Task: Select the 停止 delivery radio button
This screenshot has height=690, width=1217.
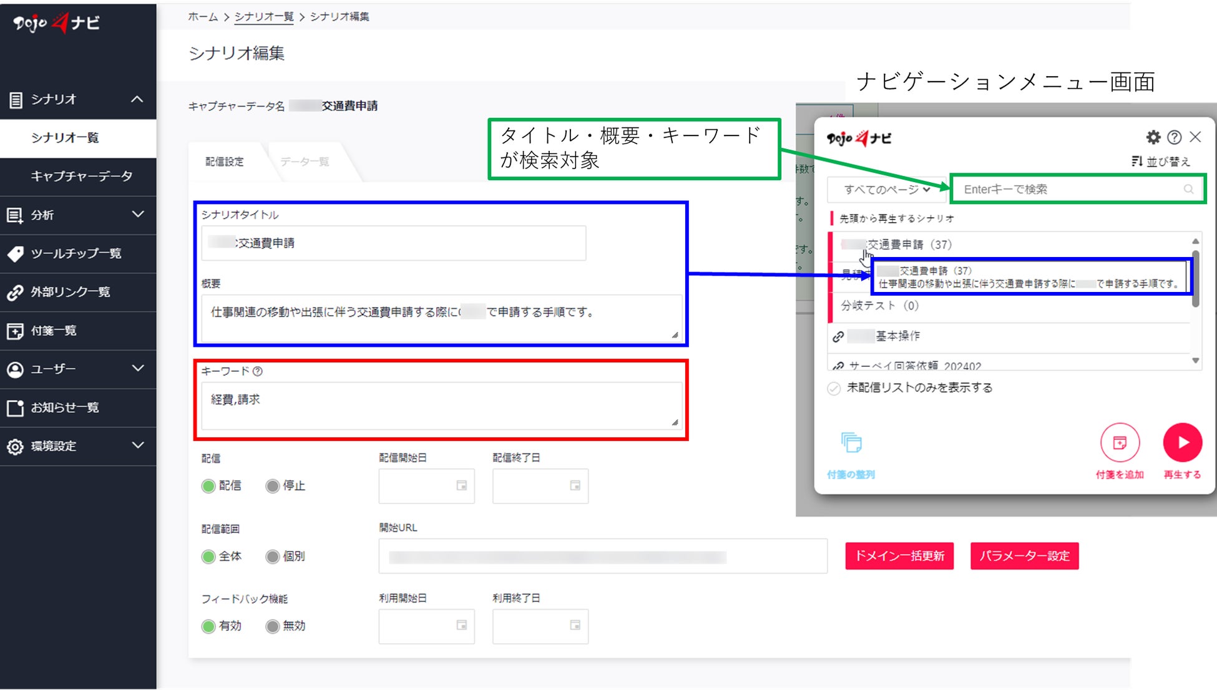Action: tap(272, 486)
